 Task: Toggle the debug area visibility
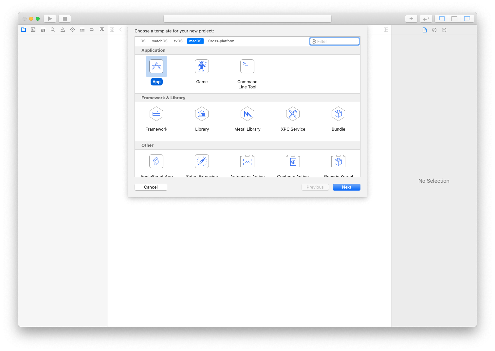[454, 19]
